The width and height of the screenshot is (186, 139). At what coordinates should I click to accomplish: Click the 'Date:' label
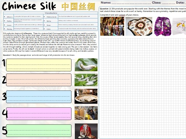tap(180, 3)
